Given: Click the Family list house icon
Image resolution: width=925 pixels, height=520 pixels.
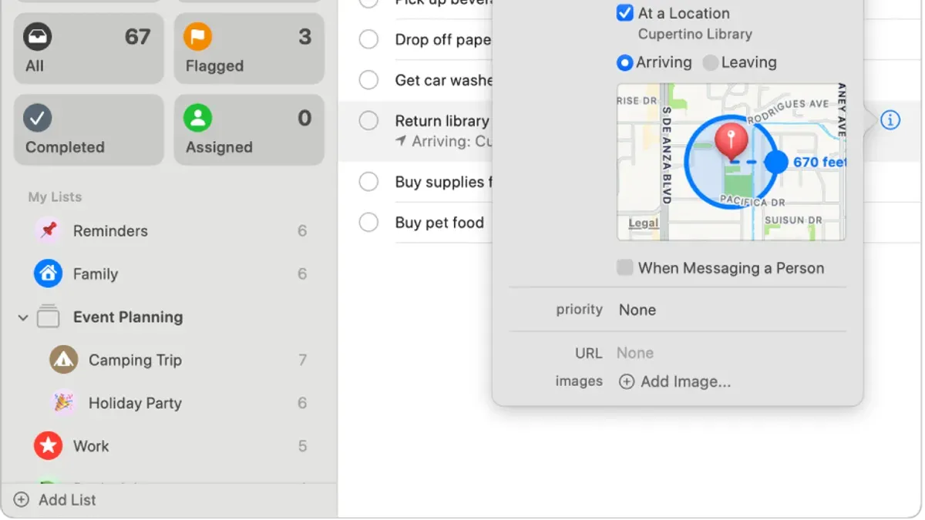Looking at the screenshot, I should (x=49, y=273).
